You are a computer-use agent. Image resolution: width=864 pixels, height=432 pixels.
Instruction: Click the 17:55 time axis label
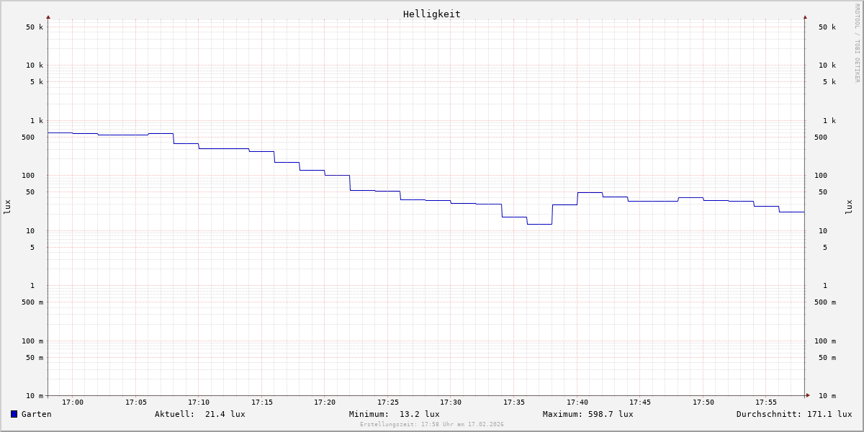click(766, 402)
